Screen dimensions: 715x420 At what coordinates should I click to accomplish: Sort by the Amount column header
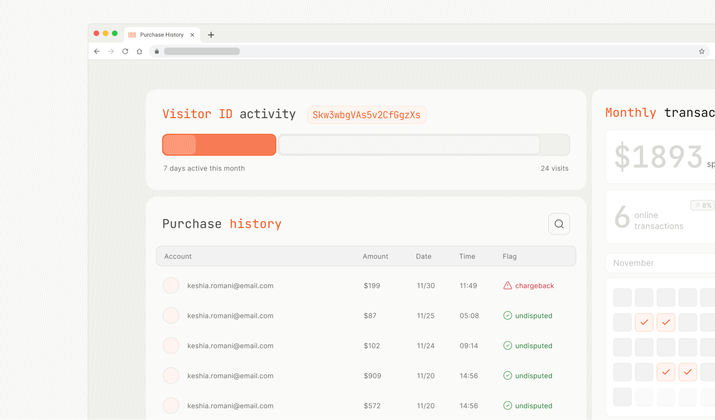375,257
